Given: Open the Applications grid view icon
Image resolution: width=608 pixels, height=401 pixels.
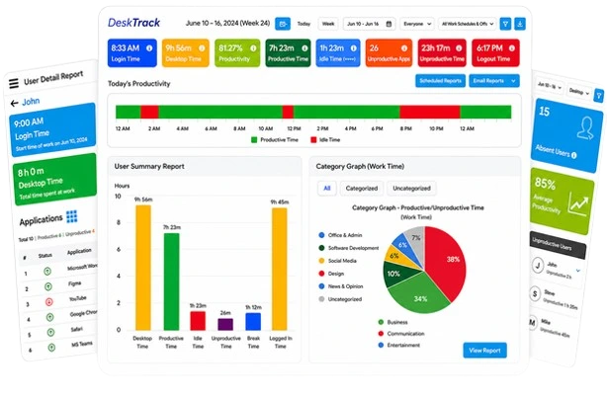Looking at the screenshot, I should pos(72,216).
